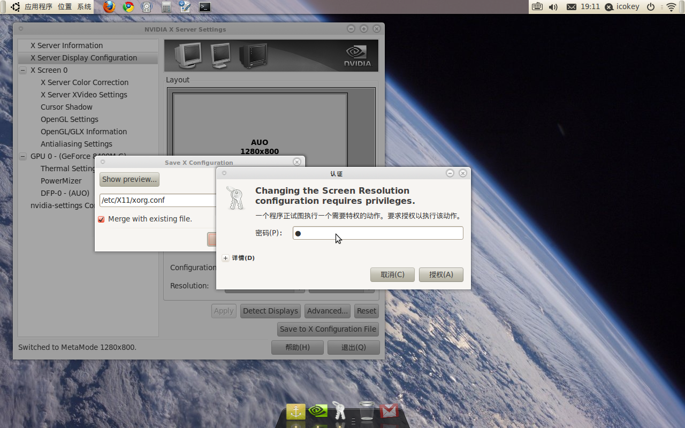The height and width of the screenshot is (428, 685).
Task: Open the icokey user chat status menu
Action: point(622,7)
